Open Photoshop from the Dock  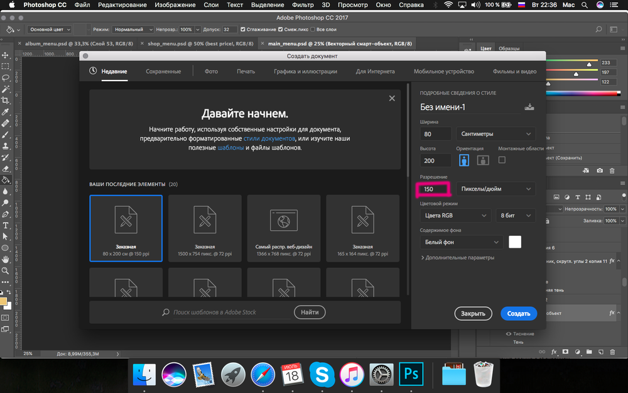[x=411, y=374]
